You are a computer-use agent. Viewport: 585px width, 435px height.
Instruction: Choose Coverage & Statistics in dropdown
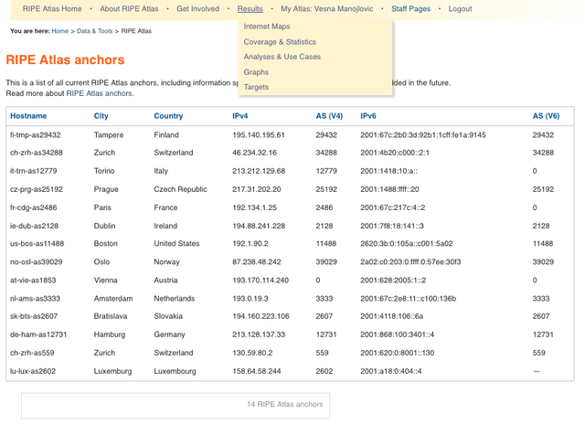(280, 42)
